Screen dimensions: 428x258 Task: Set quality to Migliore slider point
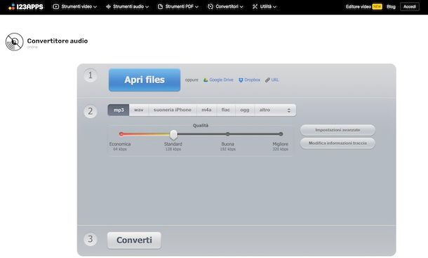pos(281,134)
